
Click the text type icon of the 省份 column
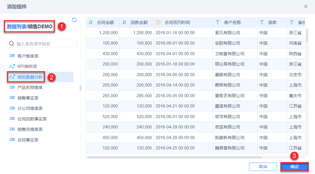click(292, 23)
